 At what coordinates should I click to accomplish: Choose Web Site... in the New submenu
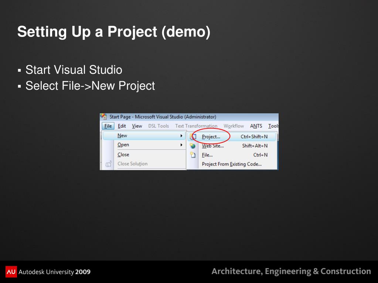point(232,146)
